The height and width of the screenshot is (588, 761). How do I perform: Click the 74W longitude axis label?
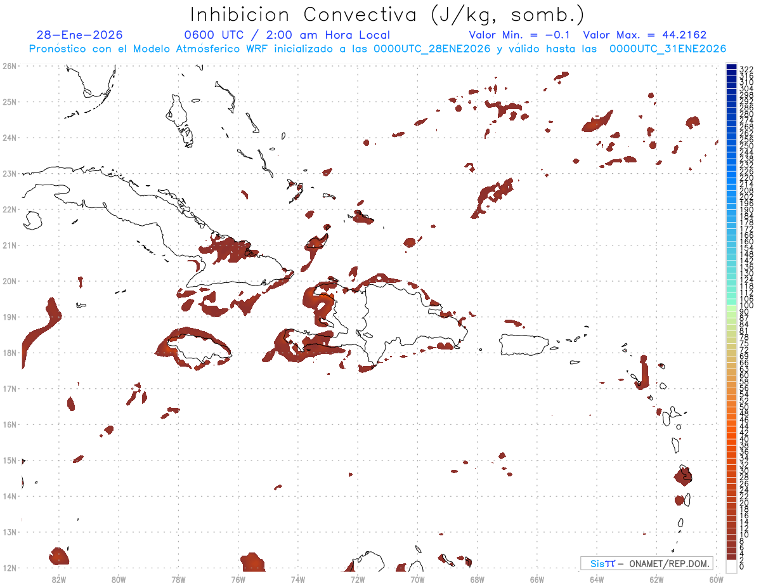298,579
